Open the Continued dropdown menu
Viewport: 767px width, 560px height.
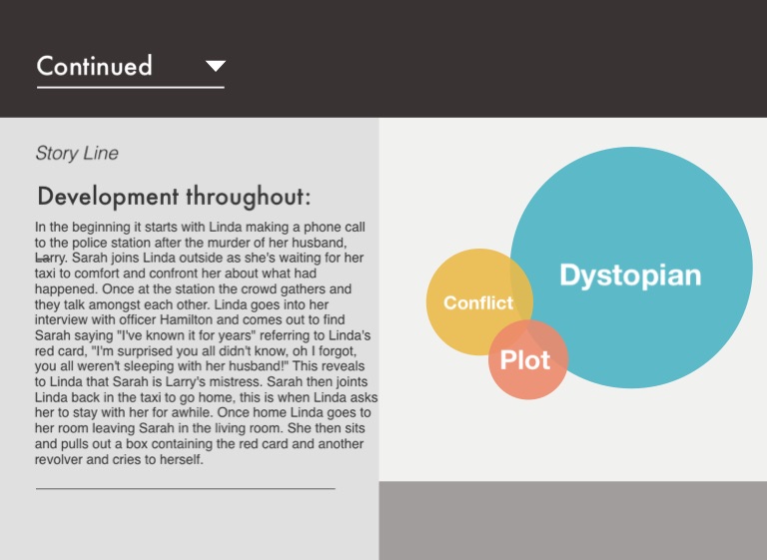[x=130, y=67]
